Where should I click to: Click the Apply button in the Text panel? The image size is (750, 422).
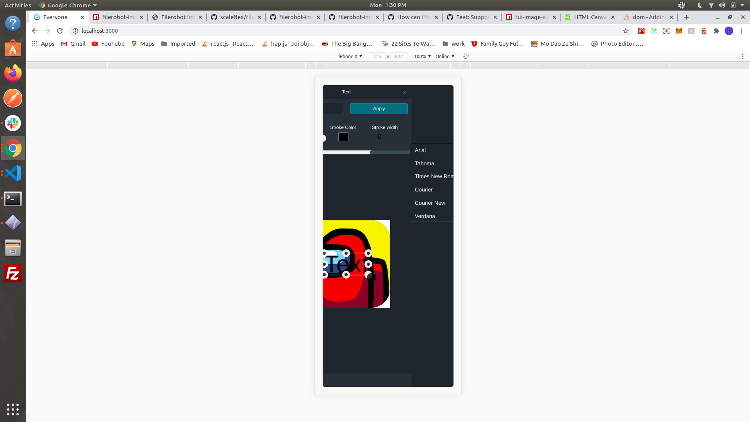tap(379, 108)
